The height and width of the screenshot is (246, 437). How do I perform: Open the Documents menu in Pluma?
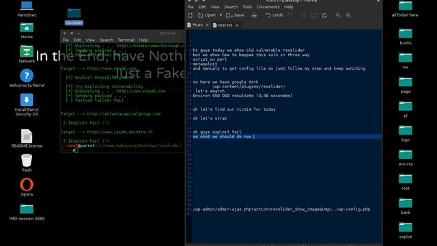[x=268, y=7]
